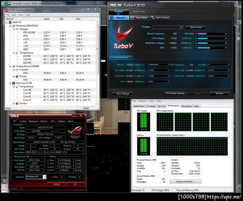Click the CPU PLL slider track
Screen dimensions: 243x201
pos(158,65)
